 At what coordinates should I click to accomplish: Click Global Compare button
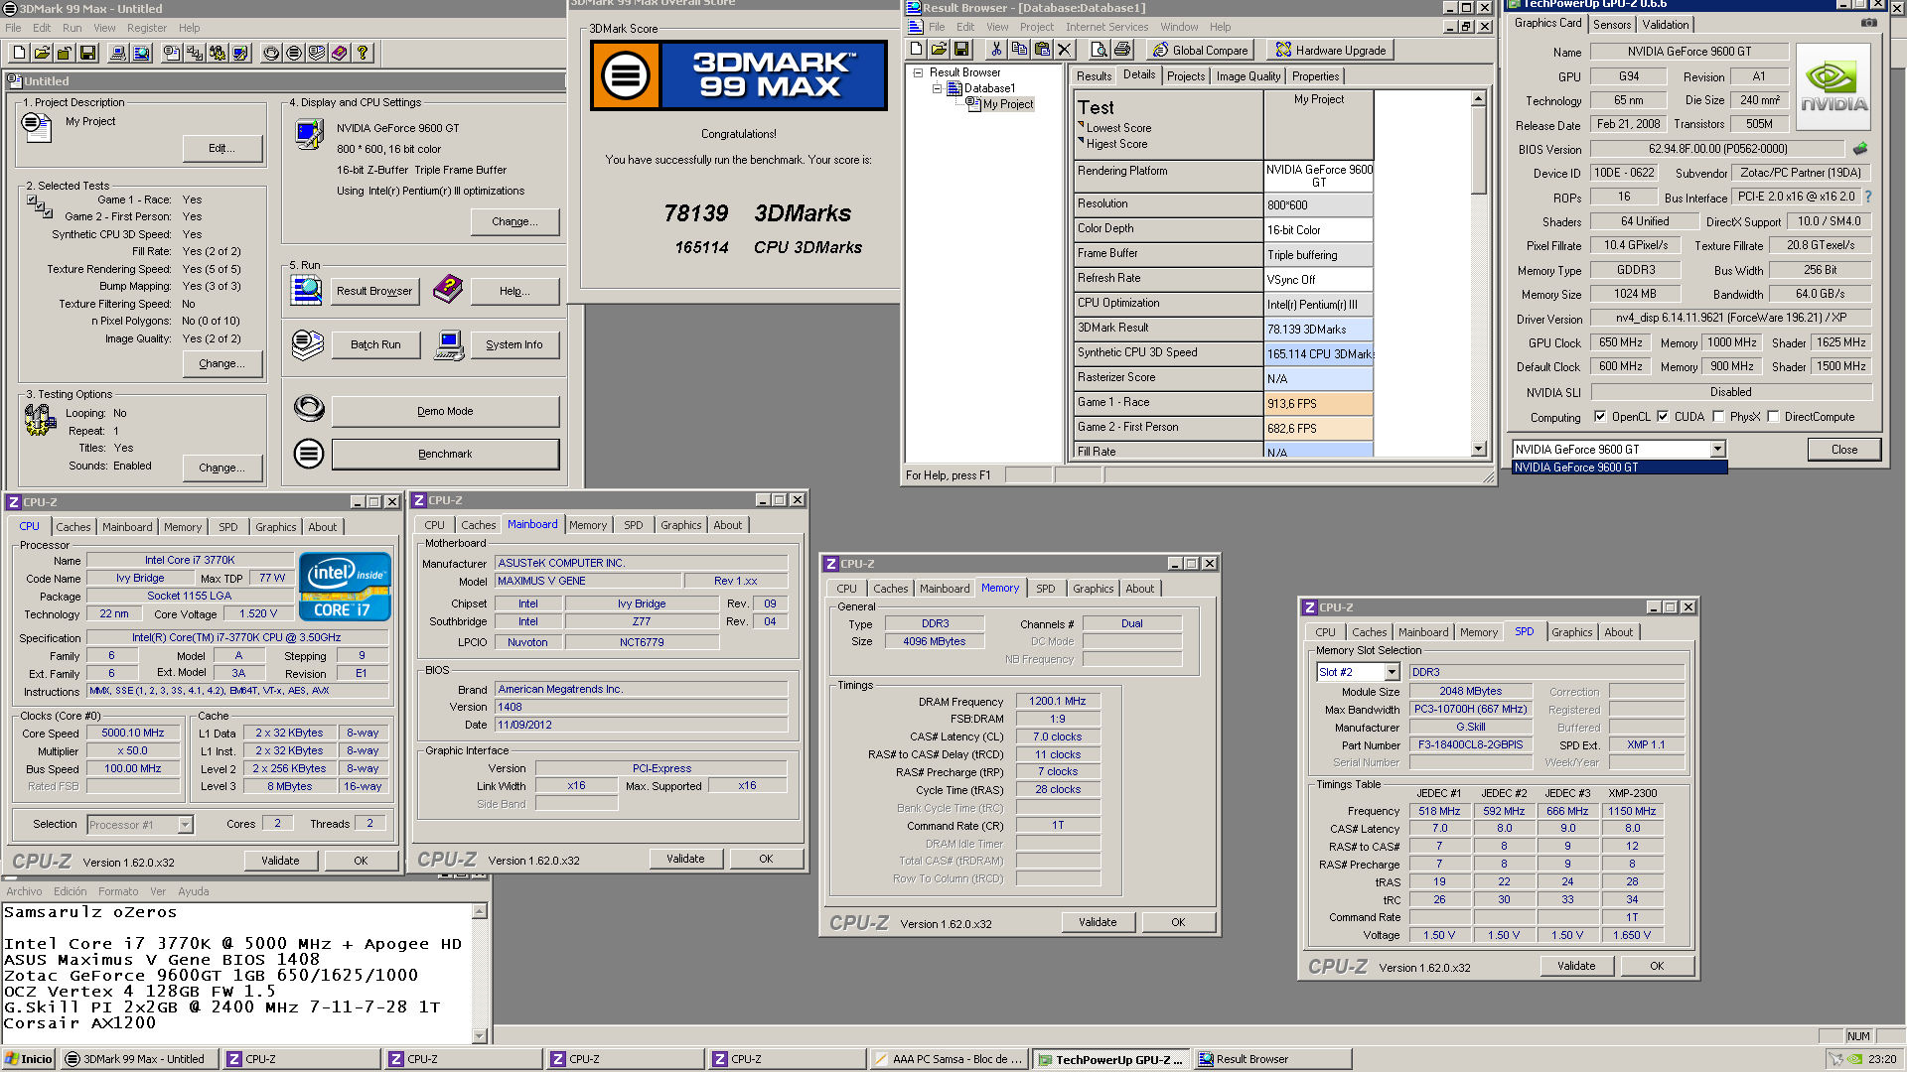pyautogui.click(x=1200, y=50)
